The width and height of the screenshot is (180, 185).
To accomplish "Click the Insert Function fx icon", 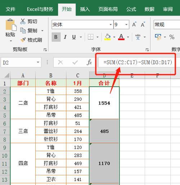I will (89, 62).
